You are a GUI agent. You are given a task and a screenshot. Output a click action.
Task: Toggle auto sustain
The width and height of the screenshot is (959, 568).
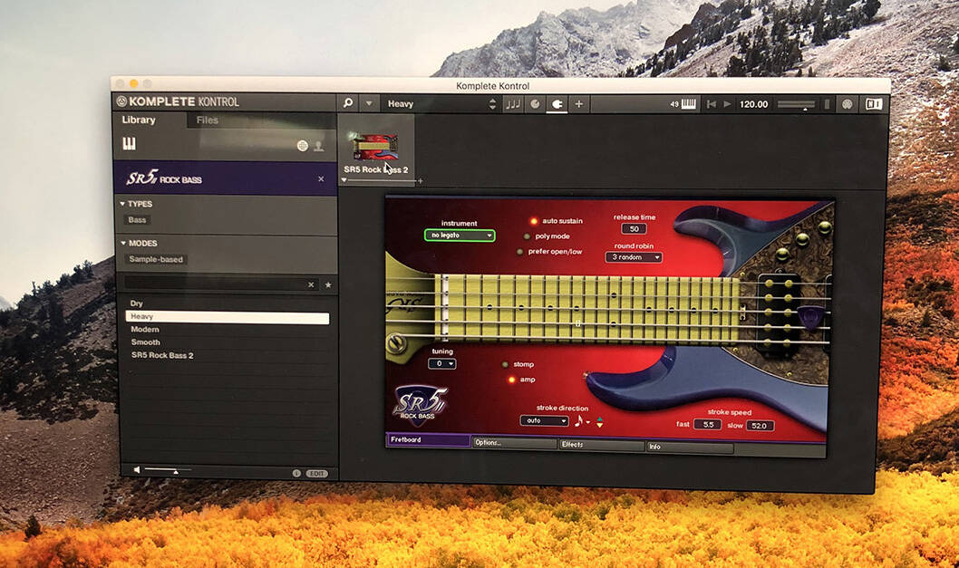point(533,221)
